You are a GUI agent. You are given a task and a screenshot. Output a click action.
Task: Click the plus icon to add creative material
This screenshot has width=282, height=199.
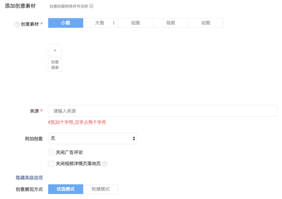55,50
